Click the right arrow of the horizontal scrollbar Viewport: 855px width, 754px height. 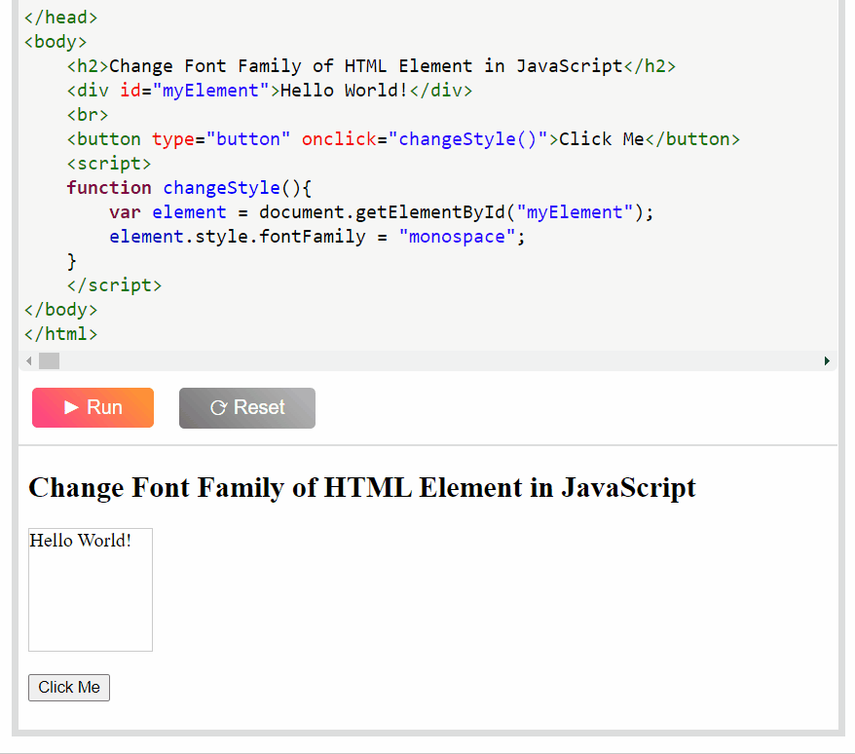click(x=827, y=360)
